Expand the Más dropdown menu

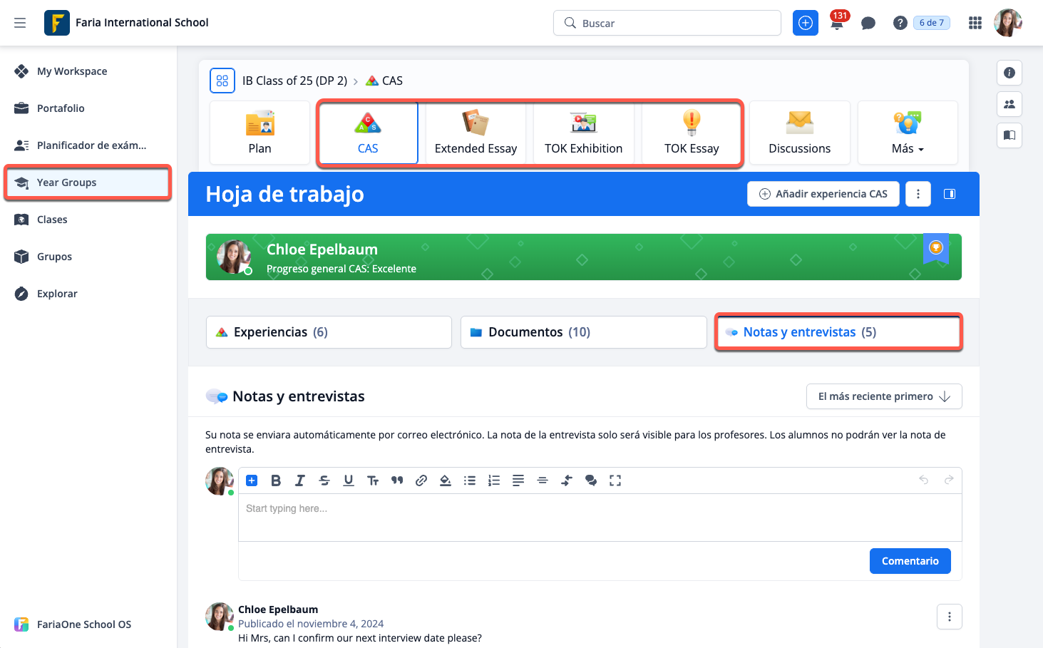[x=907, y=133]
